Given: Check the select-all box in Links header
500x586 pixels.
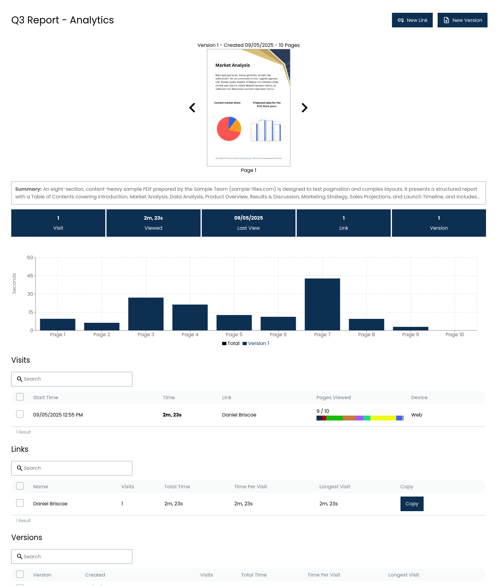Looking at the screenshot, I should (x=20, y=486).
